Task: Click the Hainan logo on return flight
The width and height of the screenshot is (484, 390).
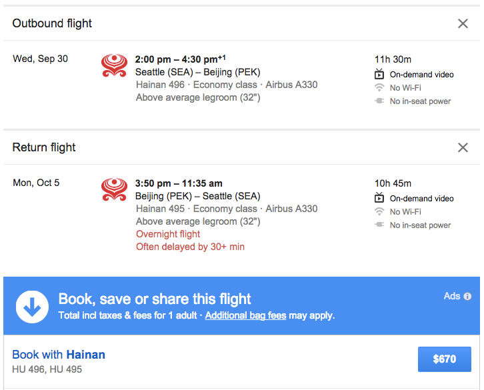Action: (114, 189)
